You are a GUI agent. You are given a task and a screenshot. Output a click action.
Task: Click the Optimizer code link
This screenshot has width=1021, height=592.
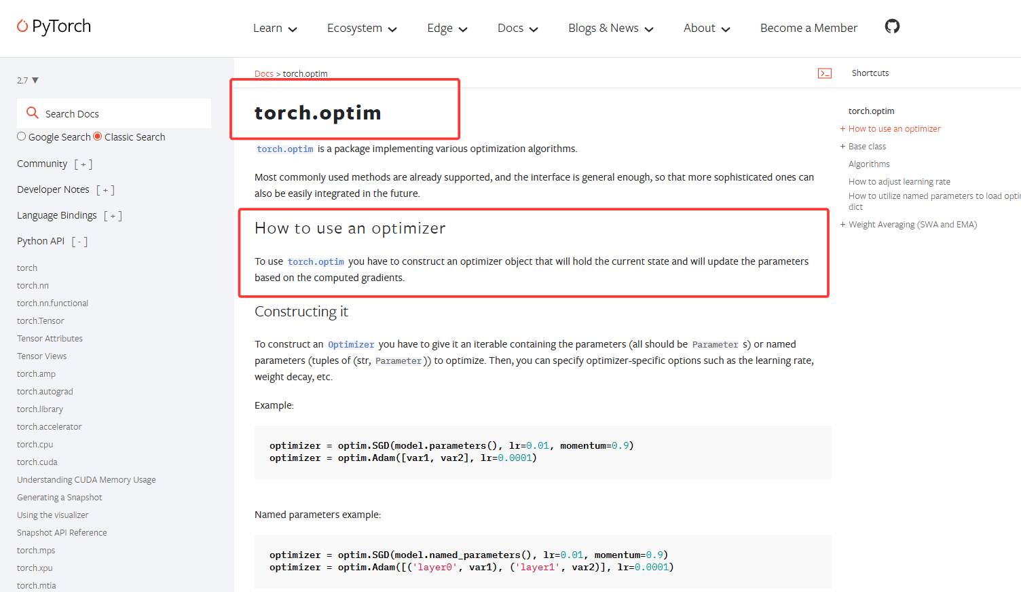click(351, 345)
